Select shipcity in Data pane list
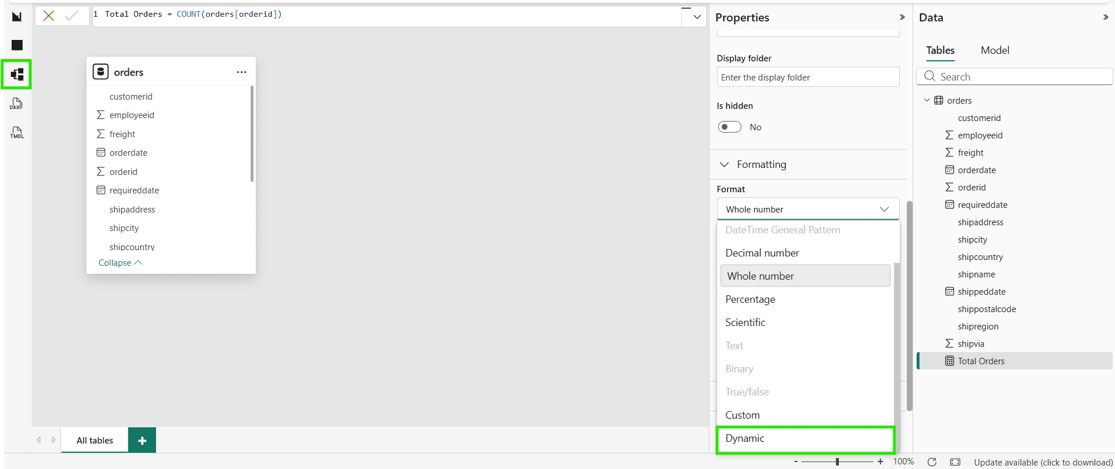This screenshot has height=469, width=1115. [x=972, y=240]
